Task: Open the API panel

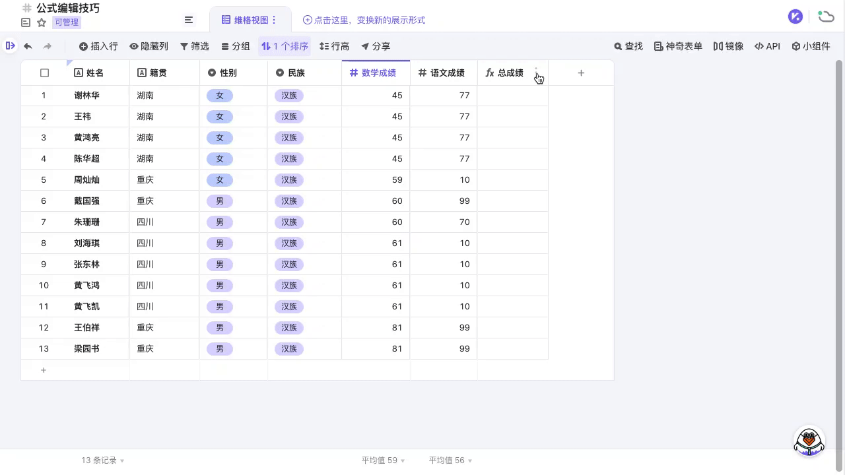Action: pos(766,46)
